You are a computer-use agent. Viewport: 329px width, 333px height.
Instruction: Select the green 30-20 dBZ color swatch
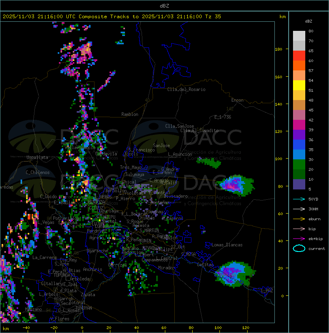tap(299, 165)
